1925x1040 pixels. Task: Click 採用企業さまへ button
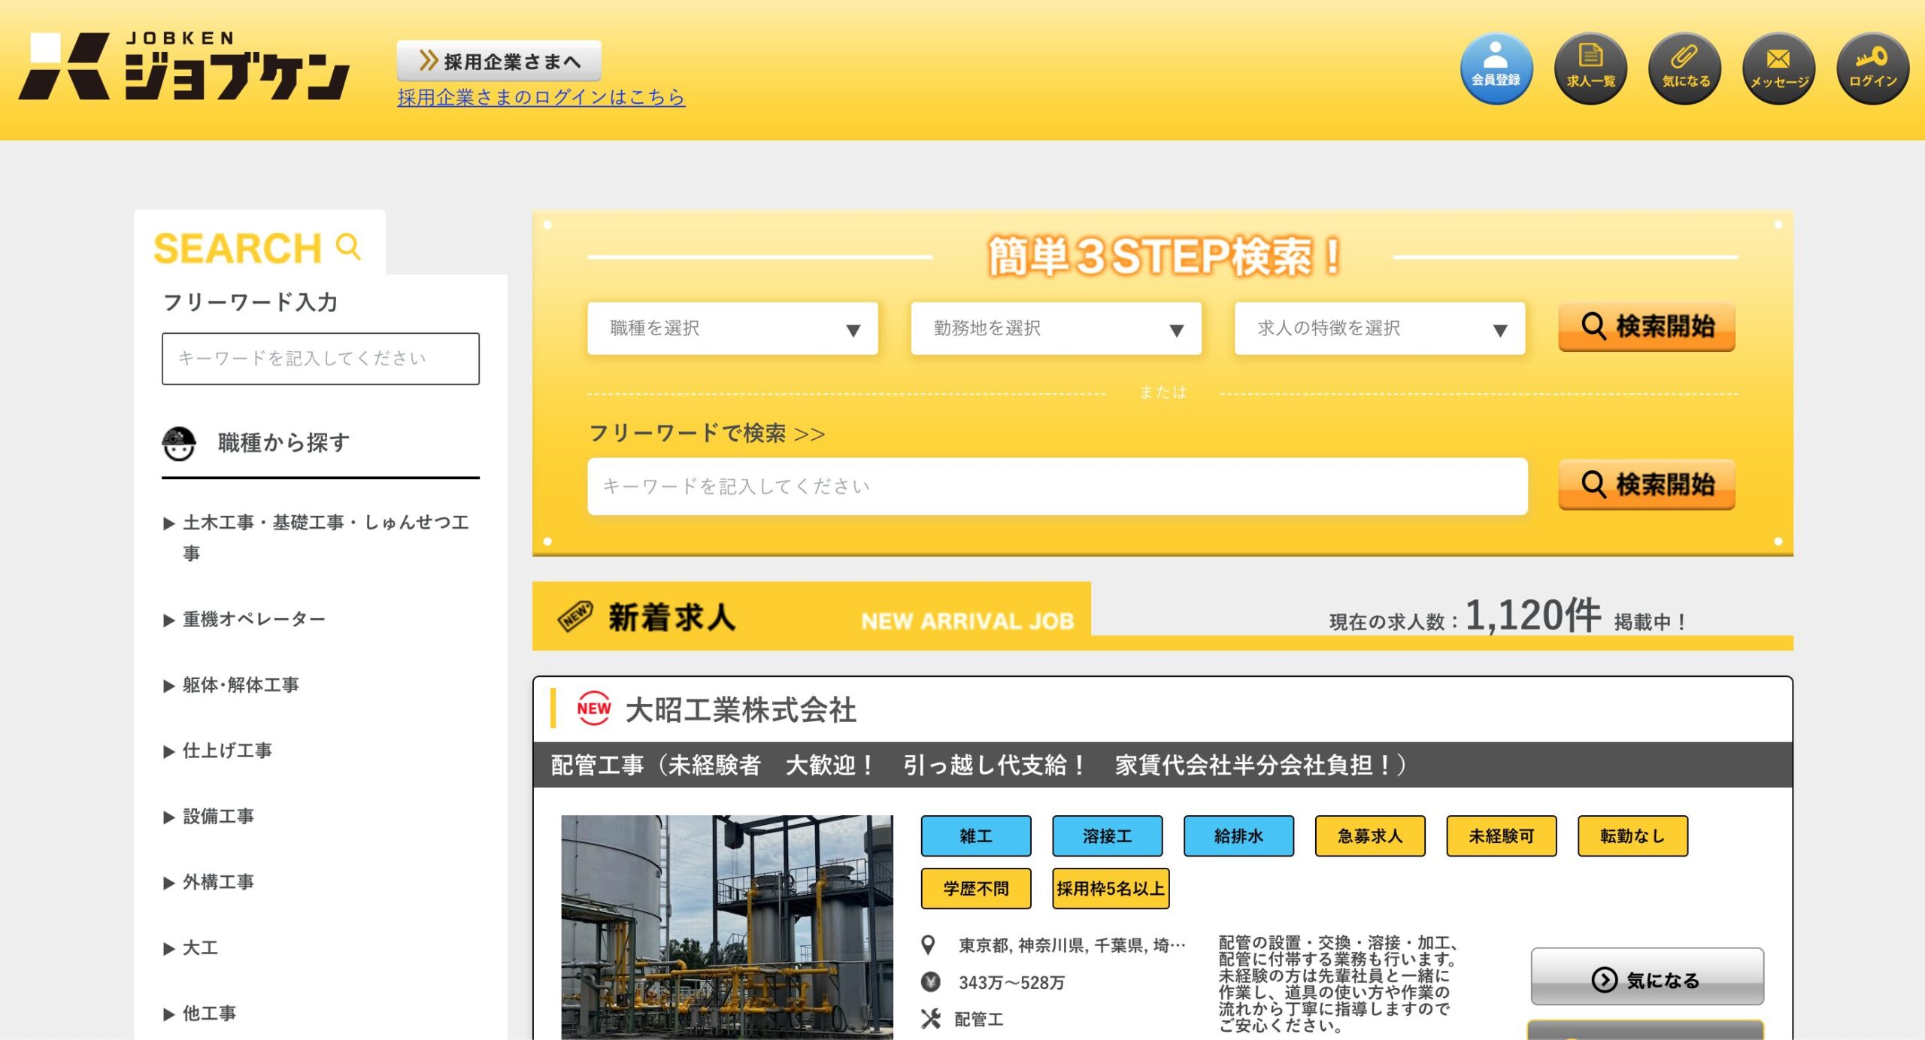click(x=499, y=61)
